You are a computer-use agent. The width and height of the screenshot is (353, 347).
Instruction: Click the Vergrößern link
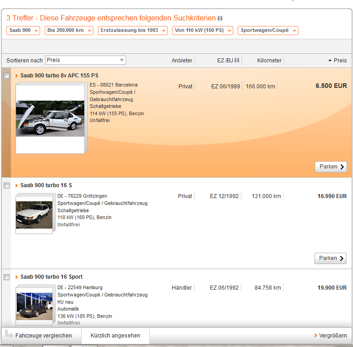point(333,336)
